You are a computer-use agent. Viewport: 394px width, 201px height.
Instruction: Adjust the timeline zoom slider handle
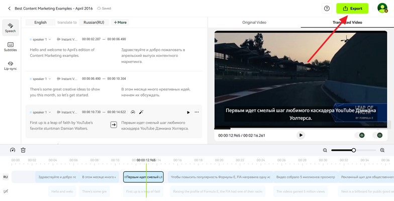[x=354, y=150]
